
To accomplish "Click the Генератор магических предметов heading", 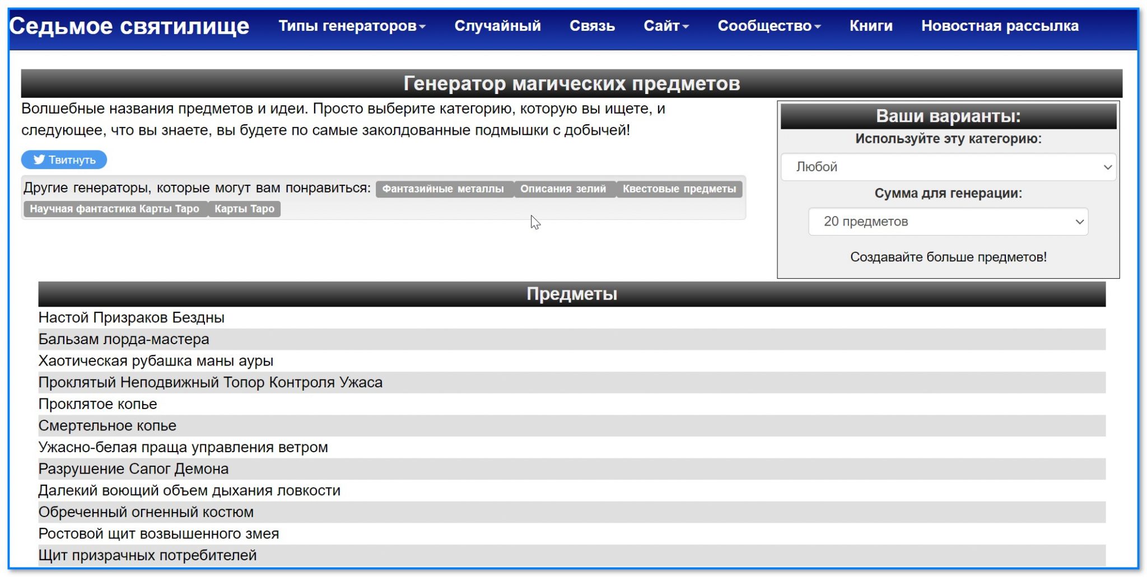I will [572, 83].
